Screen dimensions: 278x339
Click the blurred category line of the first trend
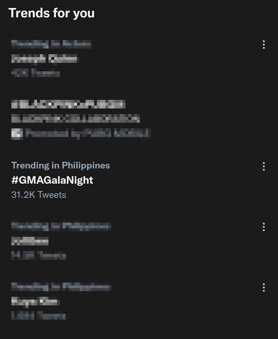(x=51, y=44)
